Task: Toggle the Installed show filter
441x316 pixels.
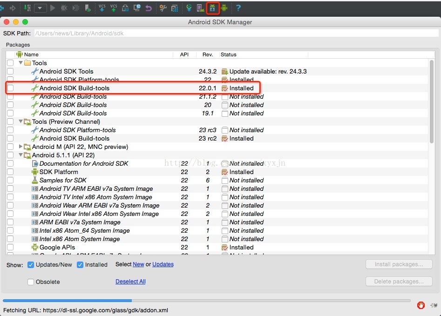Action: click(x=80, y=264)
